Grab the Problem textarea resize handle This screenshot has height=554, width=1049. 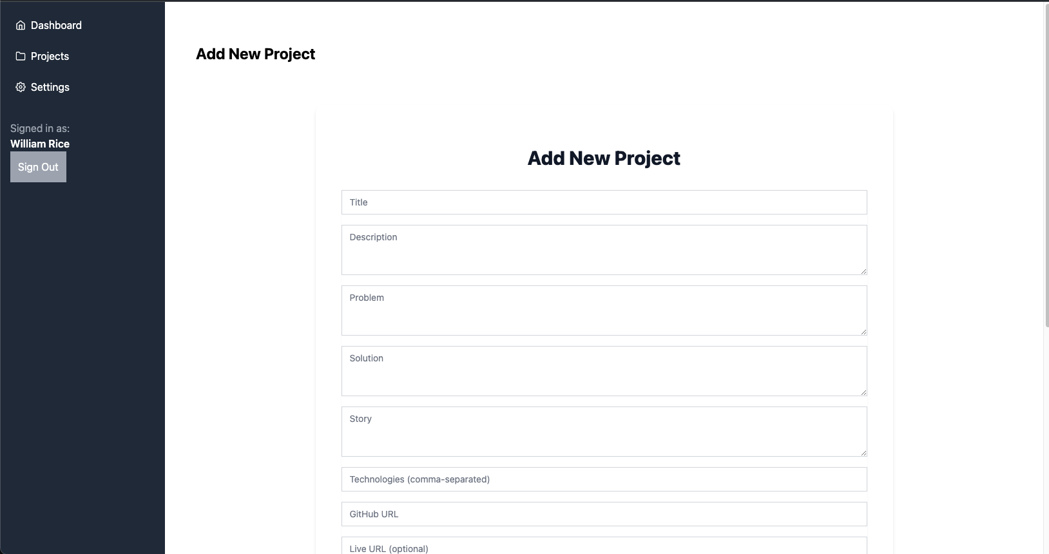click(863, 332)
